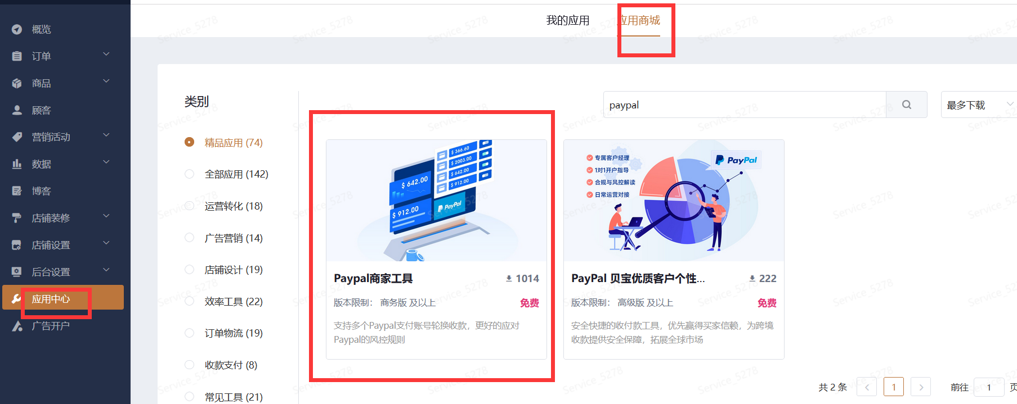This screenshot has width=1017, height=404.
Task: Go to previous page arrow
Action: pyautogui.click(x=867, y=387)
